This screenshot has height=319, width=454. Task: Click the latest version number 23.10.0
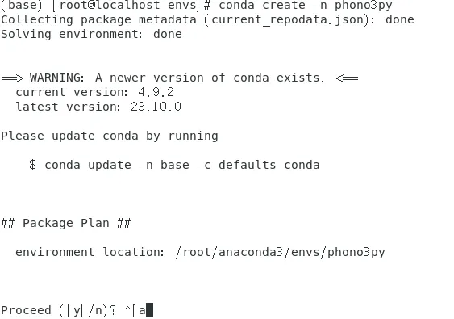tap(156, 107)
